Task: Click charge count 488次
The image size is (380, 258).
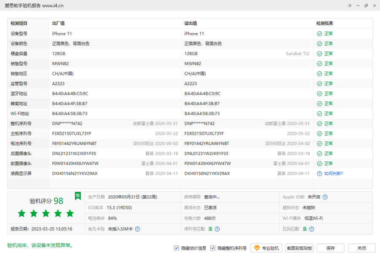Action: tap(210, 218)
